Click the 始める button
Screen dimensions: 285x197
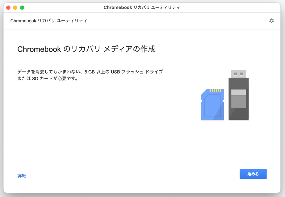click(253, 174)
